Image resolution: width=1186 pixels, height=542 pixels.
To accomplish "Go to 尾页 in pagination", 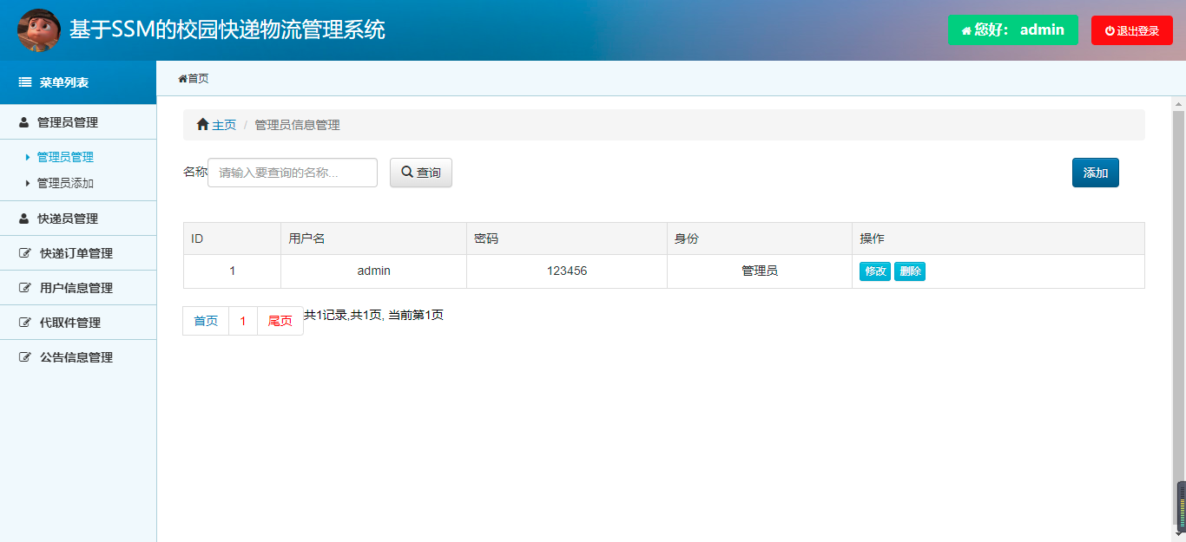I will click(x=280, y=321).
